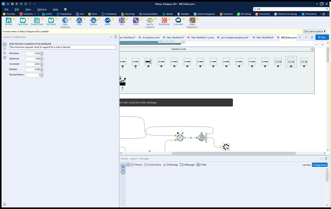
Task: Open the File menu
Action: coord(7,9)
